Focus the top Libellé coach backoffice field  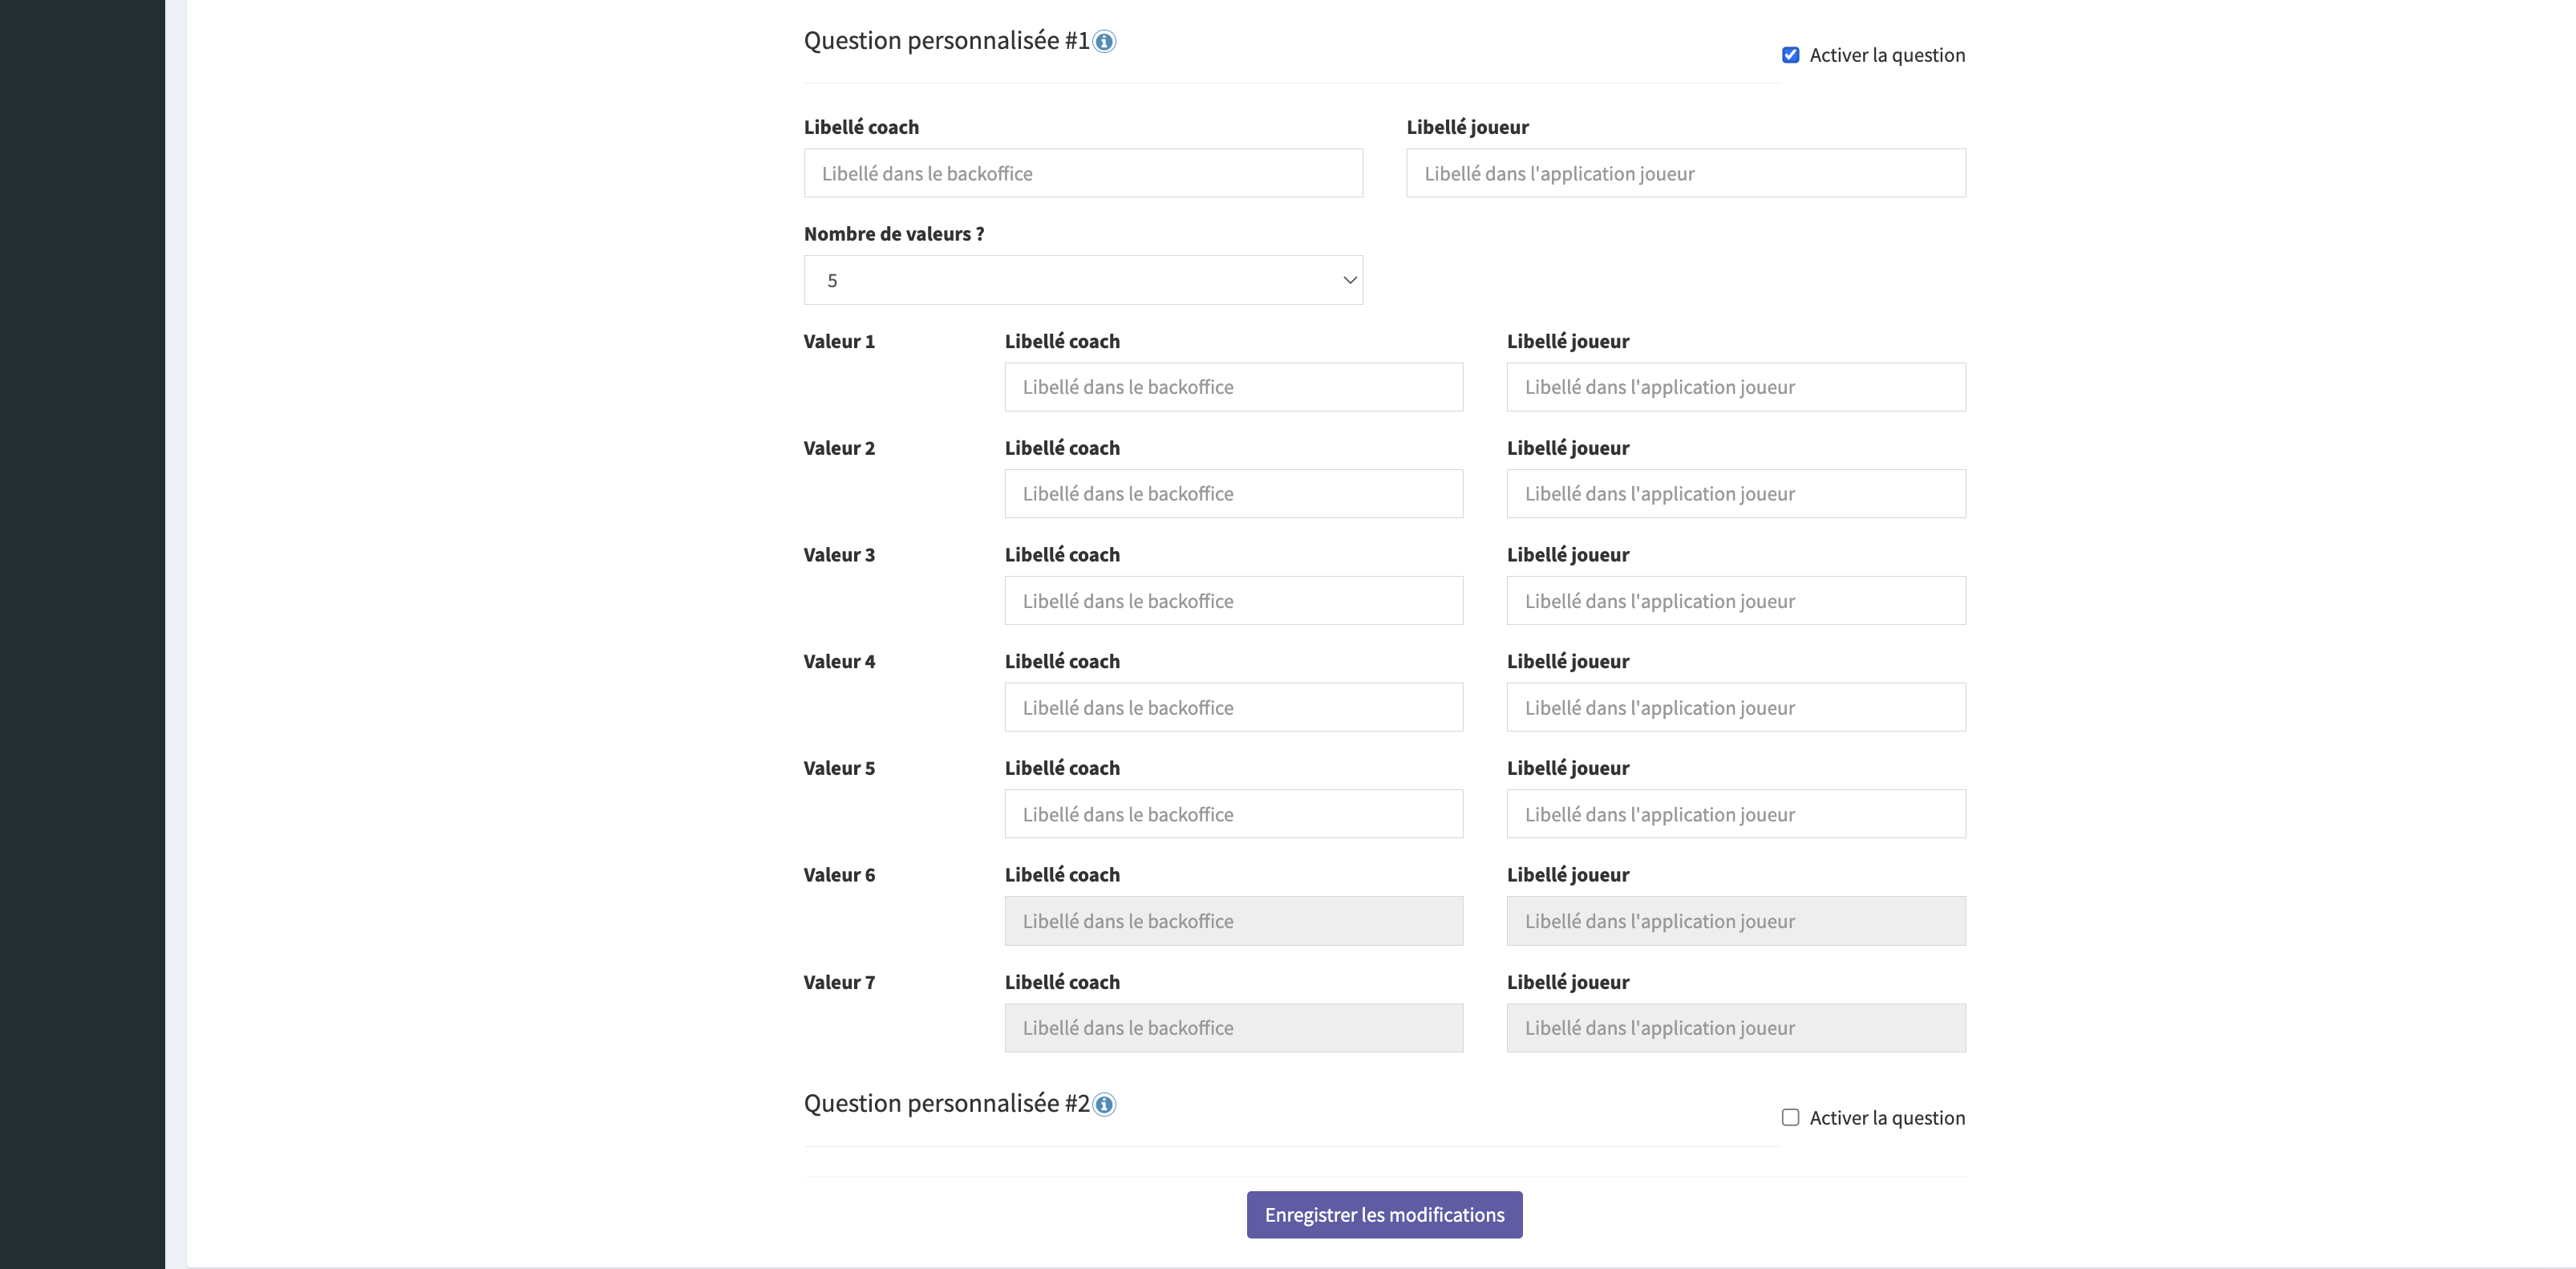click(x=1083, y=173)
